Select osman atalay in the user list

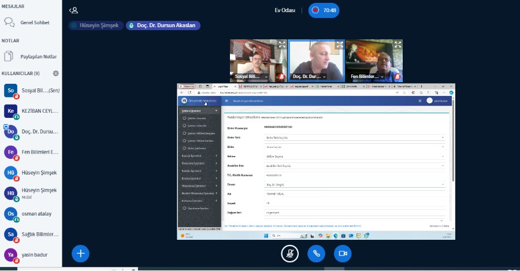click(36, 213)
